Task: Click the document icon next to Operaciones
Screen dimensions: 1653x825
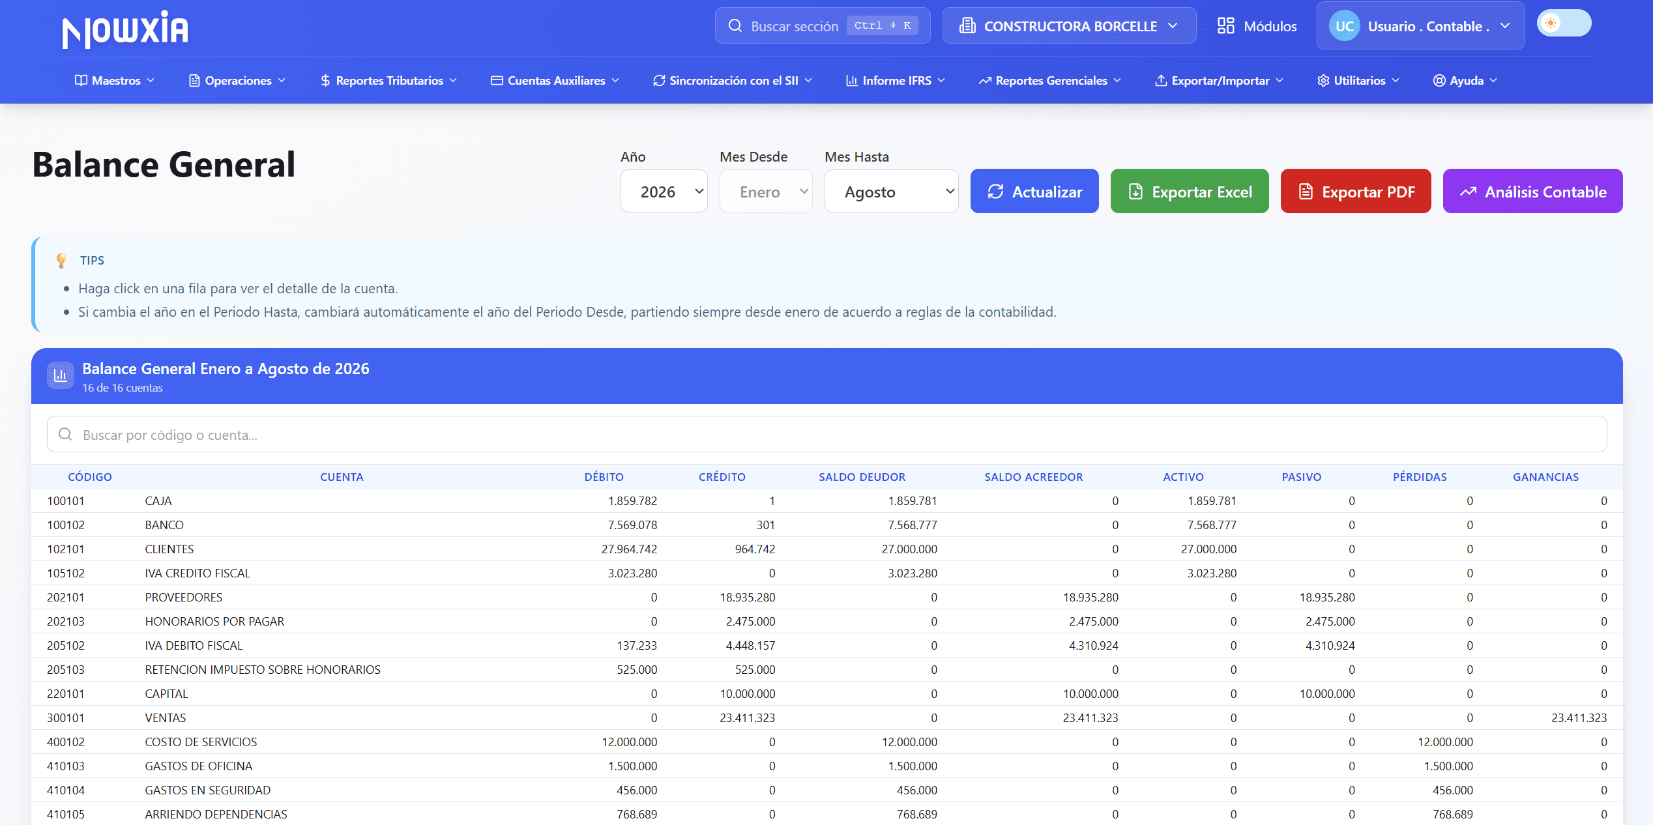Action: point(194,80)
